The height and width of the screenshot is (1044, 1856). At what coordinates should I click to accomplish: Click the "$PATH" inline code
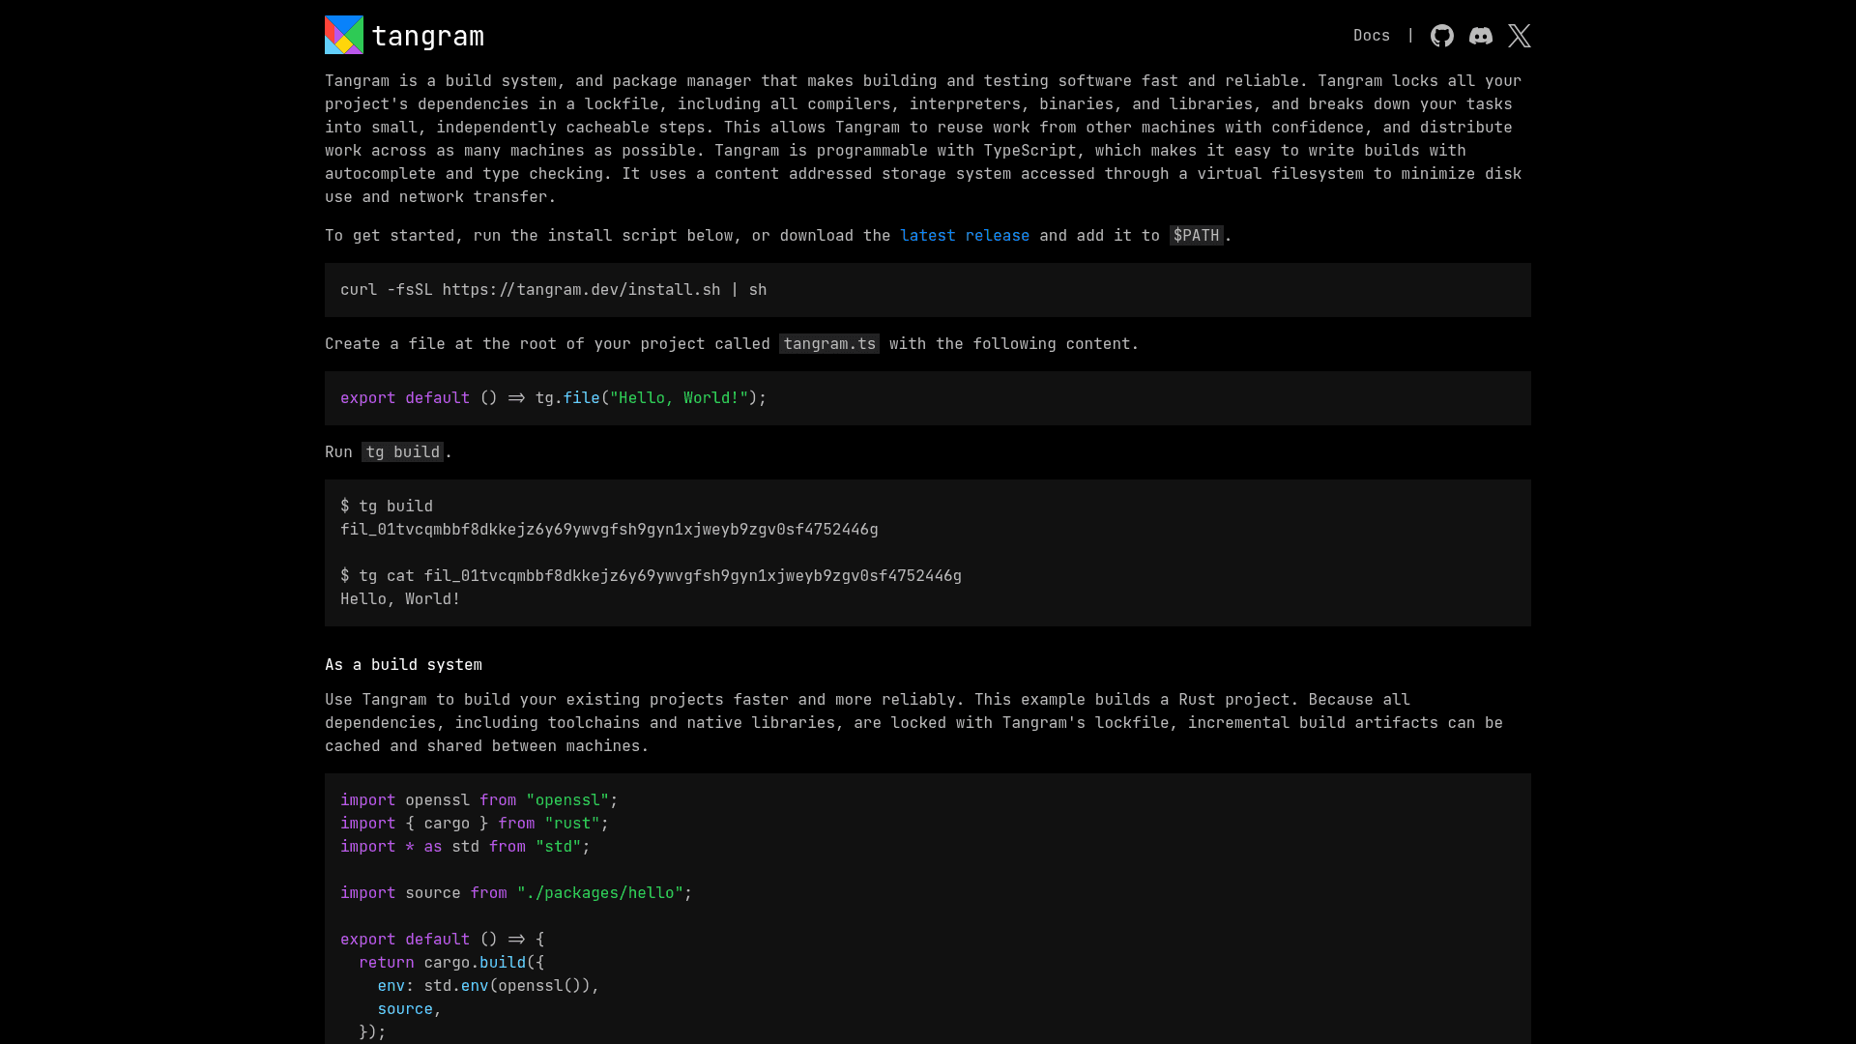(x=1197, y=236)
